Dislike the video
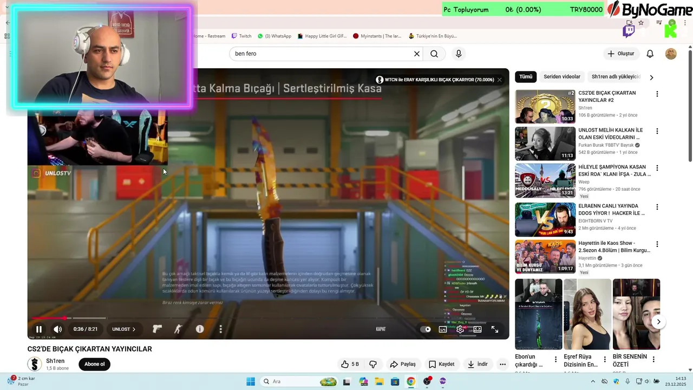693x390 pixels. tap(372, 364)
